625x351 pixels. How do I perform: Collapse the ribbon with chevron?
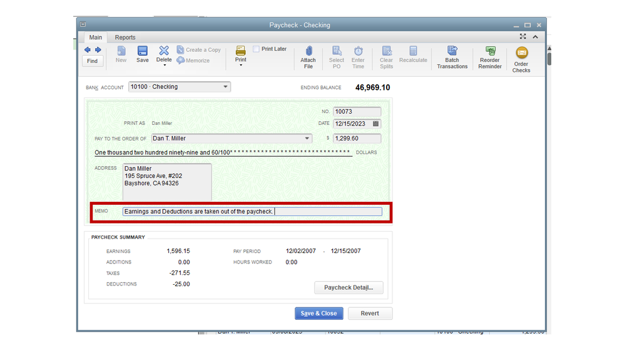coord(536,37)
